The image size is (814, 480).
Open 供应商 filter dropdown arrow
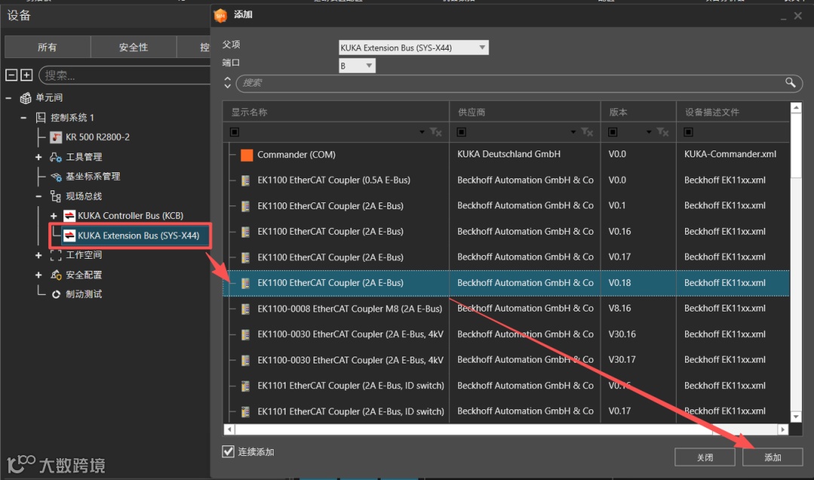(573, 132)
